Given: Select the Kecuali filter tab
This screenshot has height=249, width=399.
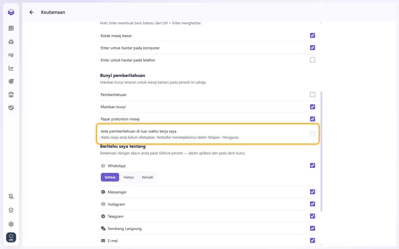Looking at the screenshot, I should 147,177.
